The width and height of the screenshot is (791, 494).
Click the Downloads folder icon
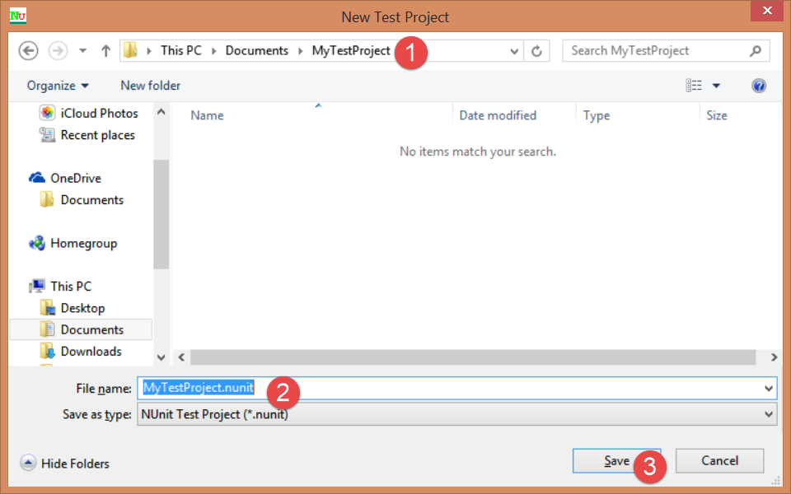click(x=47, y=351)
